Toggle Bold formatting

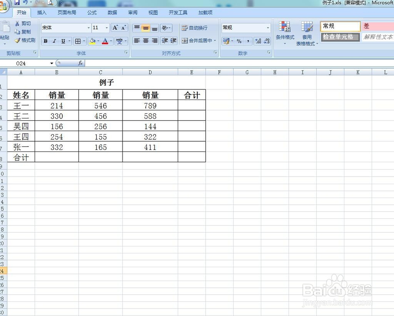[45, 41]
